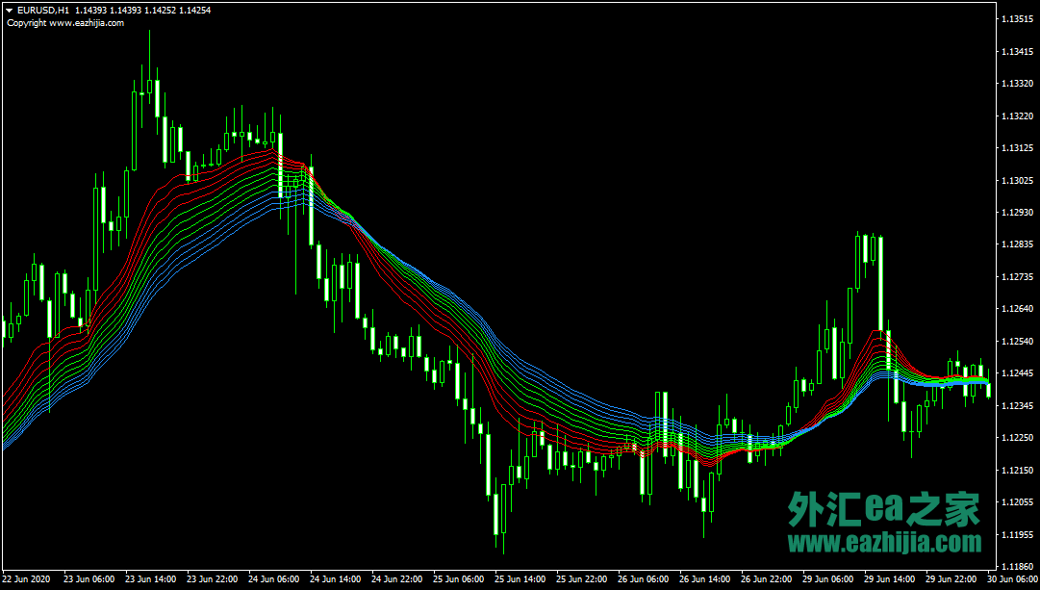Click the '22 Jun 2020' time axis label
The height and width of the screenshot is (590, 1040).
[27, 579]
